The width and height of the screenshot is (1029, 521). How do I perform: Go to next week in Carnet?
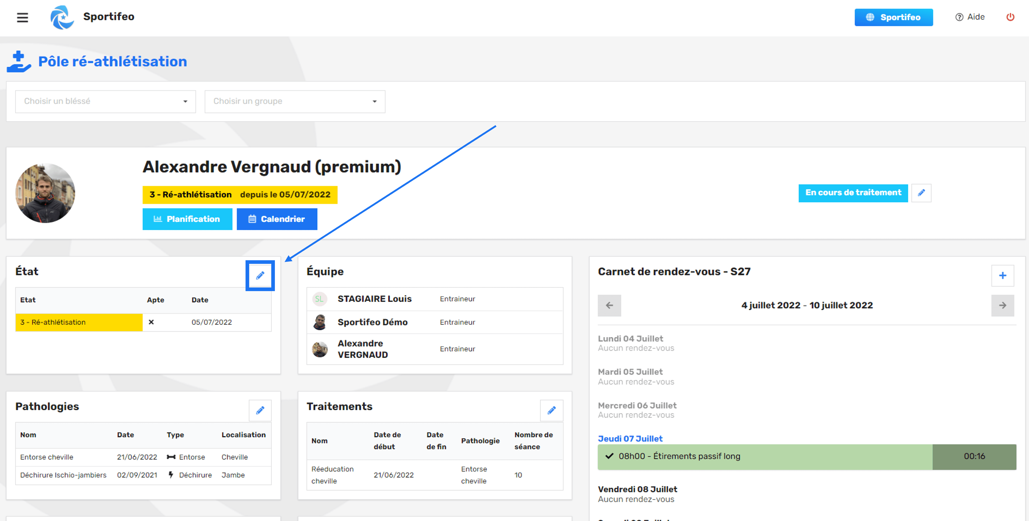(1002, 306)
